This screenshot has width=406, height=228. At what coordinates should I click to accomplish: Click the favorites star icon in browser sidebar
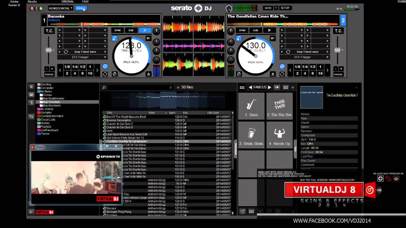[x=31, y=86]
